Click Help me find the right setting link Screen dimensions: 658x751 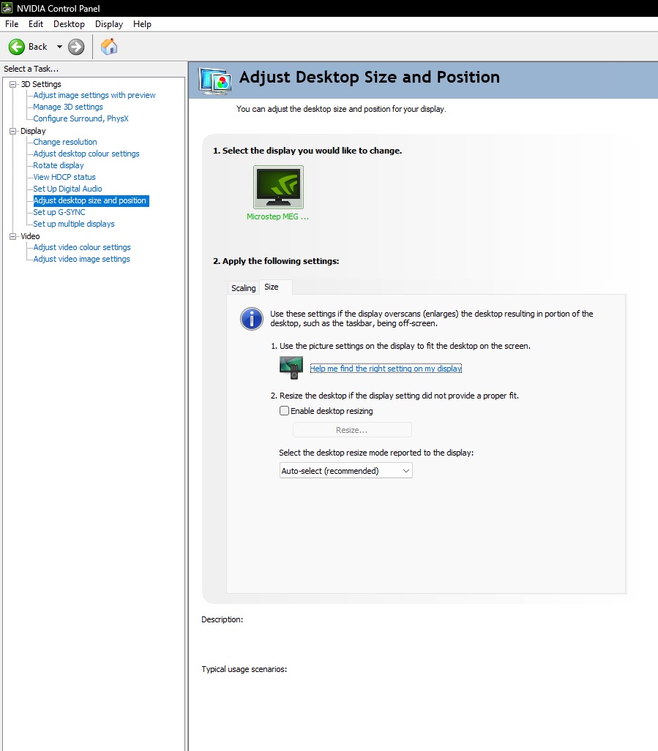tap(386, 369)
